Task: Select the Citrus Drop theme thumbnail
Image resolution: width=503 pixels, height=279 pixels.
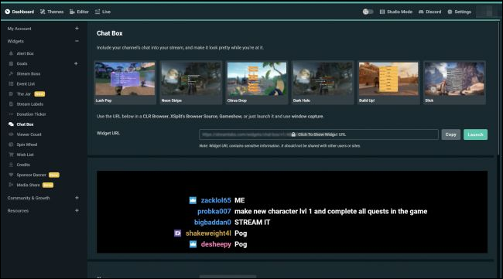Action: pos(257,83)
